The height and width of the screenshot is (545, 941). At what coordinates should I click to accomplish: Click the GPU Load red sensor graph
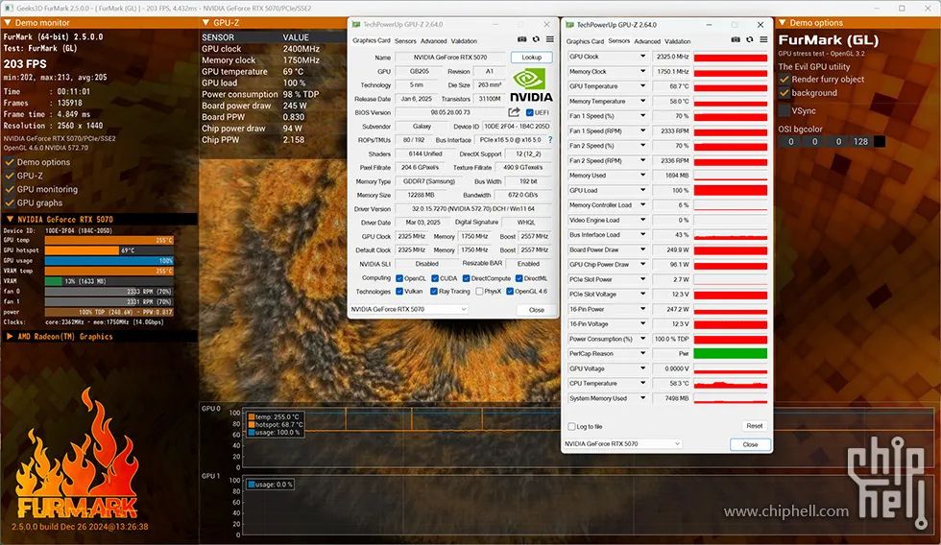coord(731,190)
